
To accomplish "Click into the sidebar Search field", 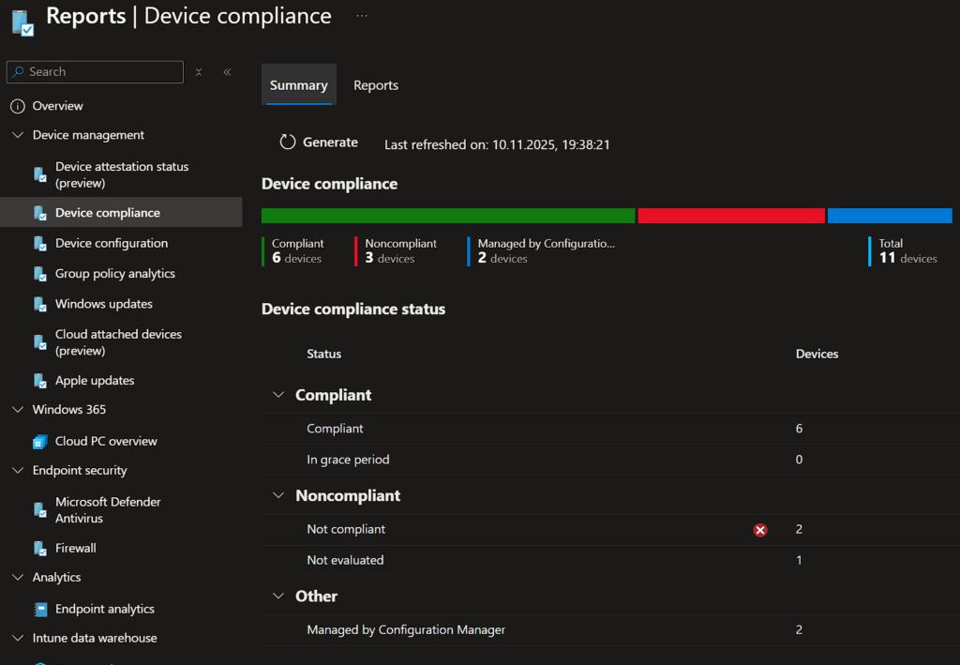I will click(x=103, y=72).
